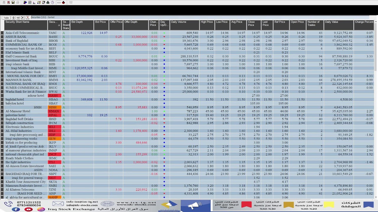Image resolution: width=378 pixels, height=212 pixels.
Task: Click ASHUR BANK red down-arrow day indicator
Action: click(164, 37)
